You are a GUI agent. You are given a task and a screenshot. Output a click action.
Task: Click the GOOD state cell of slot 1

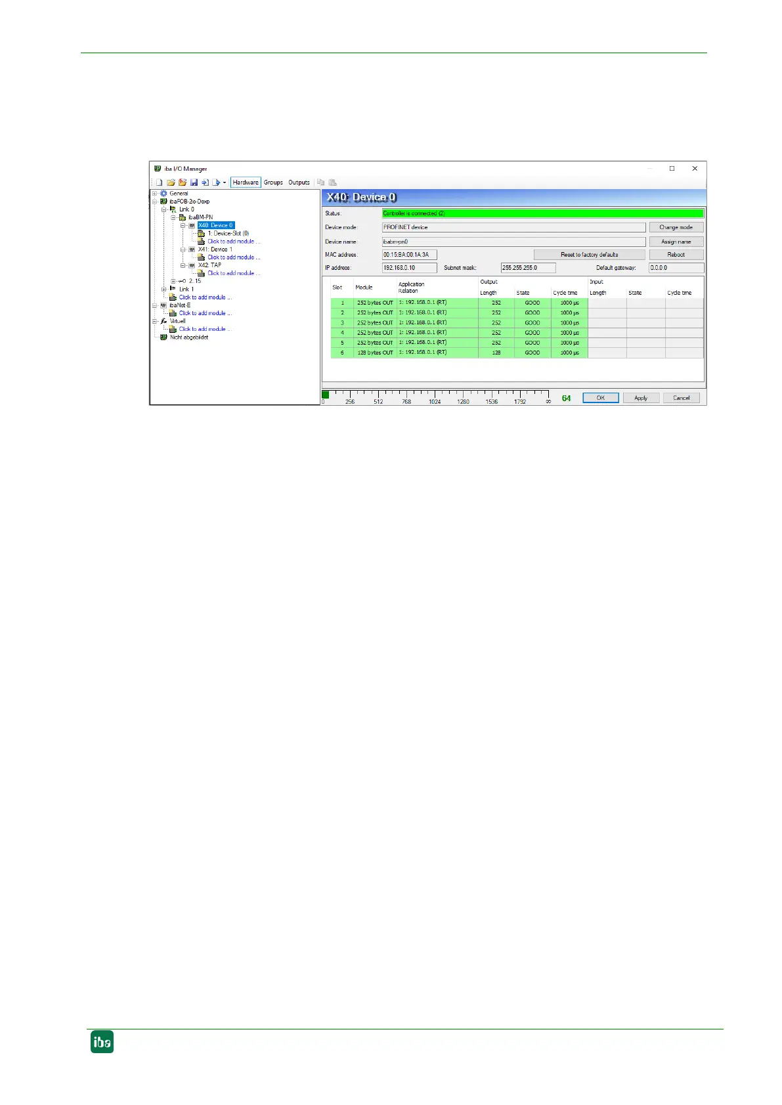(x=532, y=303)
